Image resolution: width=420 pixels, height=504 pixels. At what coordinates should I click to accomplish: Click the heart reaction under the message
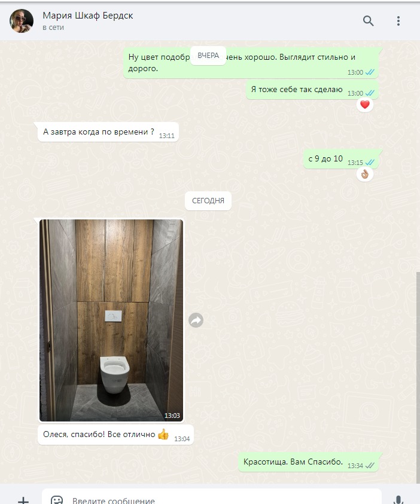[365, 105]
